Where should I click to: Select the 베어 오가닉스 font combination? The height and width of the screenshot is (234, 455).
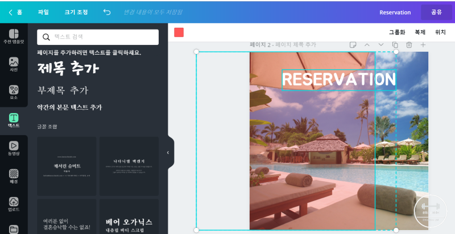click(x=129, y=216)
